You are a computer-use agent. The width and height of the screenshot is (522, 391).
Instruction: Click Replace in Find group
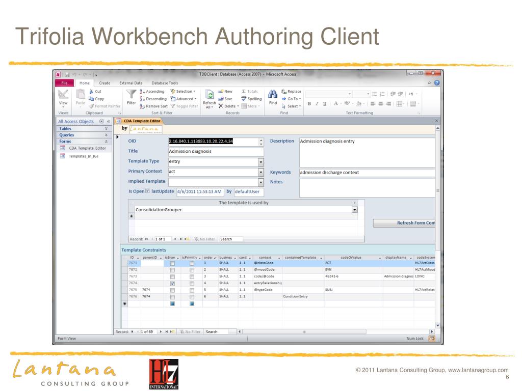pos(291,92)
